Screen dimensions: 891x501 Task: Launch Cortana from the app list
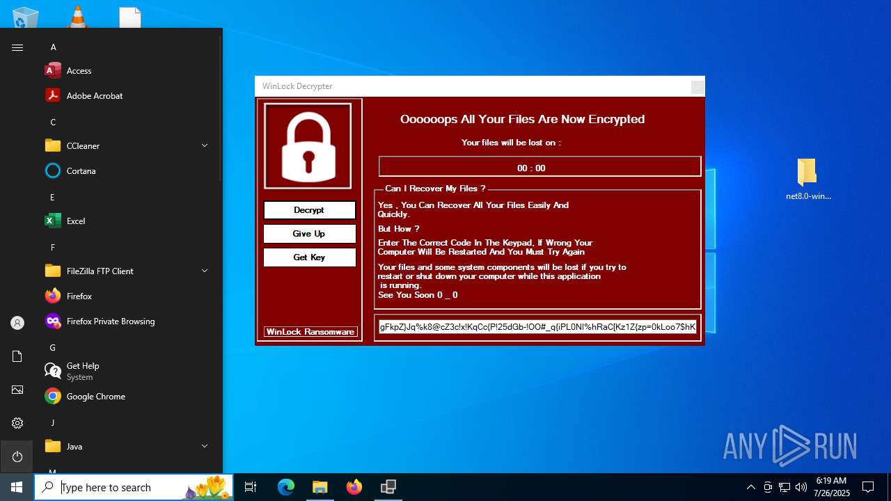click(x=81, y=171)
